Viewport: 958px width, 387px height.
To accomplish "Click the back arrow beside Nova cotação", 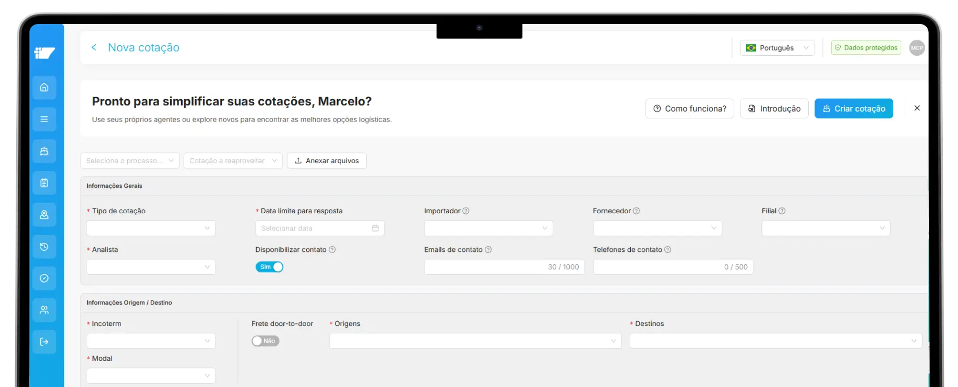I will click(x=94, y=47).
